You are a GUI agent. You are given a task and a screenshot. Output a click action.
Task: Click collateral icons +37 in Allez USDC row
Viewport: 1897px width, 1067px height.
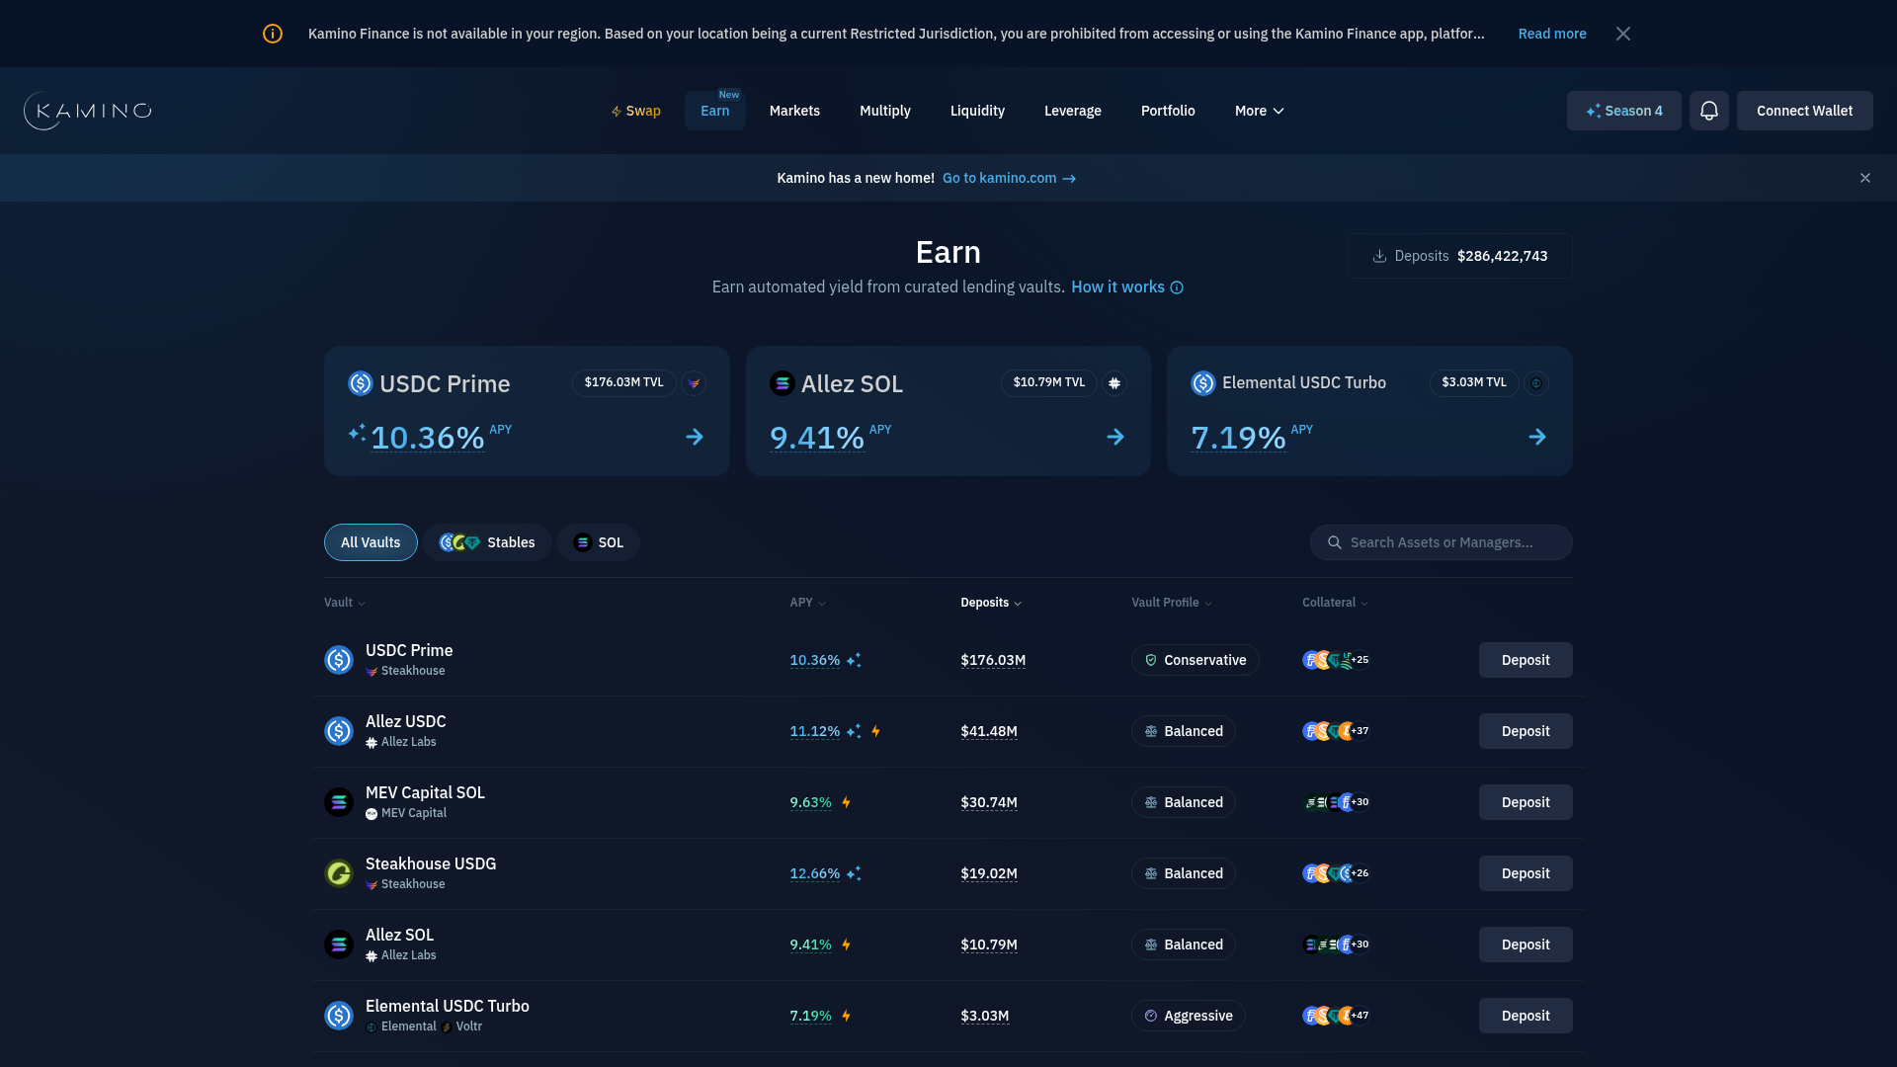click(x=1336, y=731)
